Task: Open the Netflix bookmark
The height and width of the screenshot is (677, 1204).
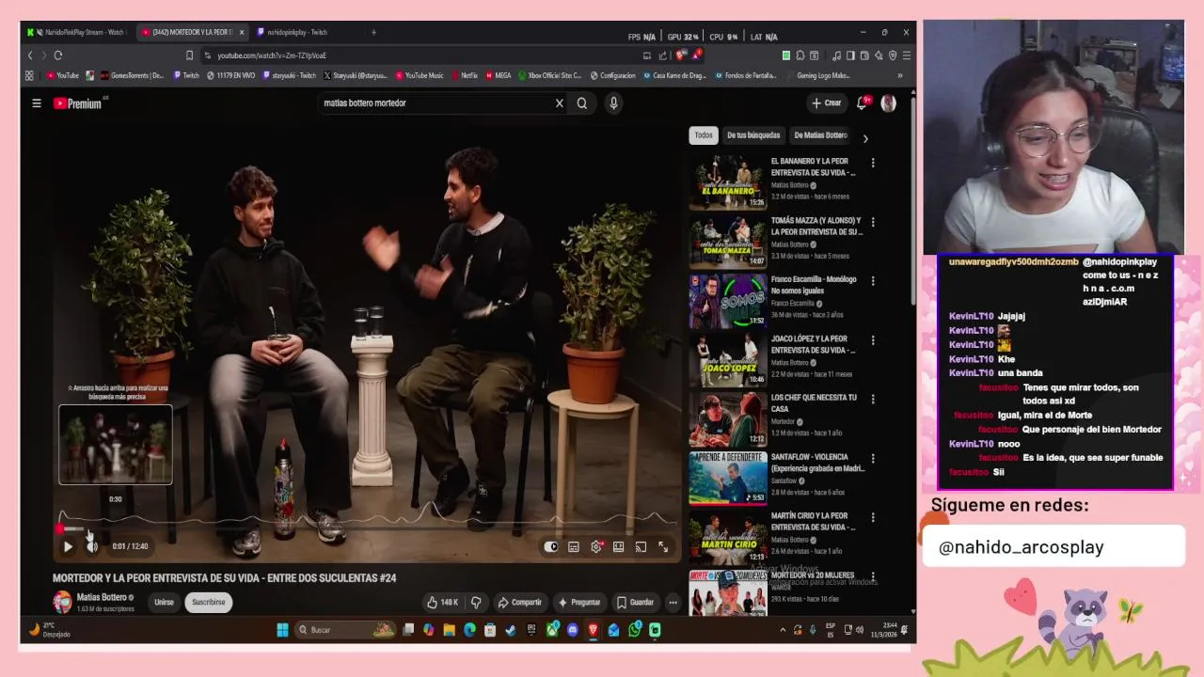Action: click(464, 75)
